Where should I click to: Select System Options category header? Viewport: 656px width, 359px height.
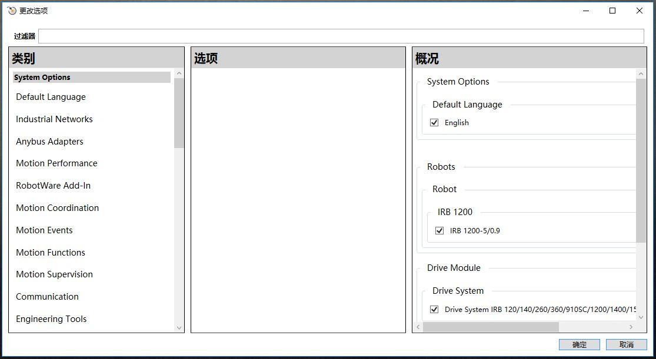[x=92, y=78]
